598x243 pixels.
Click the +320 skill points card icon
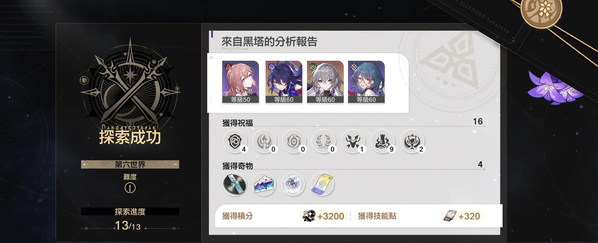[450, 216]
